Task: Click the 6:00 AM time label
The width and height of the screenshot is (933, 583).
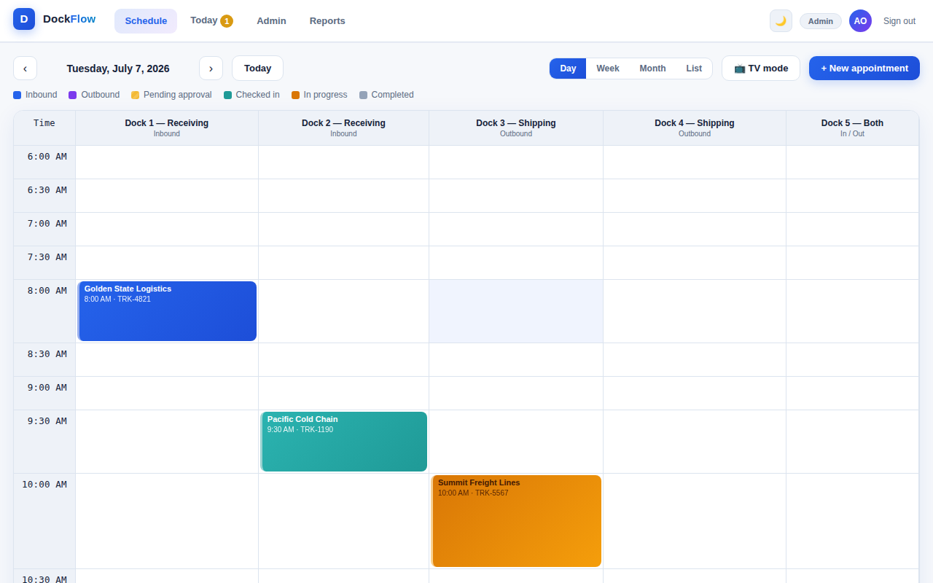Action: (x=47, y=157)
